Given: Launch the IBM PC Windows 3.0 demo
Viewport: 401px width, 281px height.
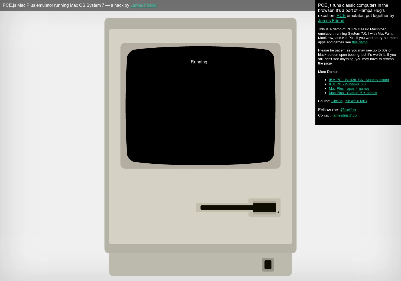Looking at the screenshot, I should 347,84.
